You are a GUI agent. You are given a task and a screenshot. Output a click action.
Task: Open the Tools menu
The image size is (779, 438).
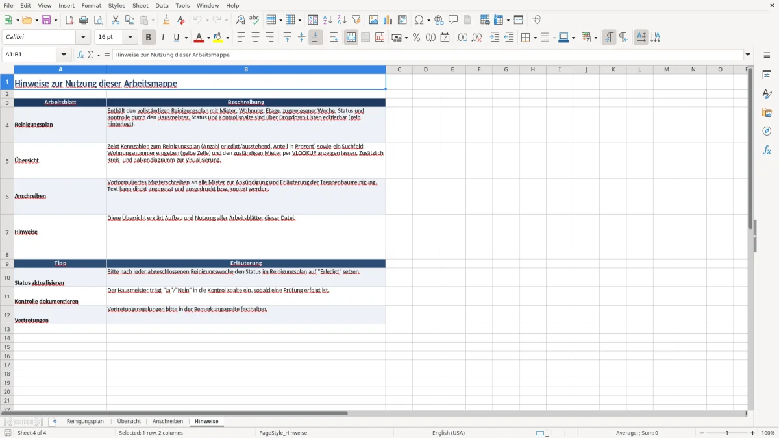tap(182, 5)
